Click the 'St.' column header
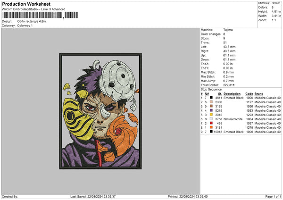The image size is (283, 200). coord(220,94)
